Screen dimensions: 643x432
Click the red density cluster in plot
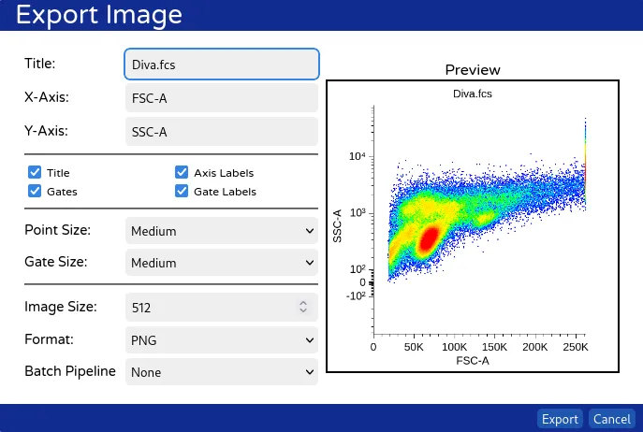tap(427, 239)
